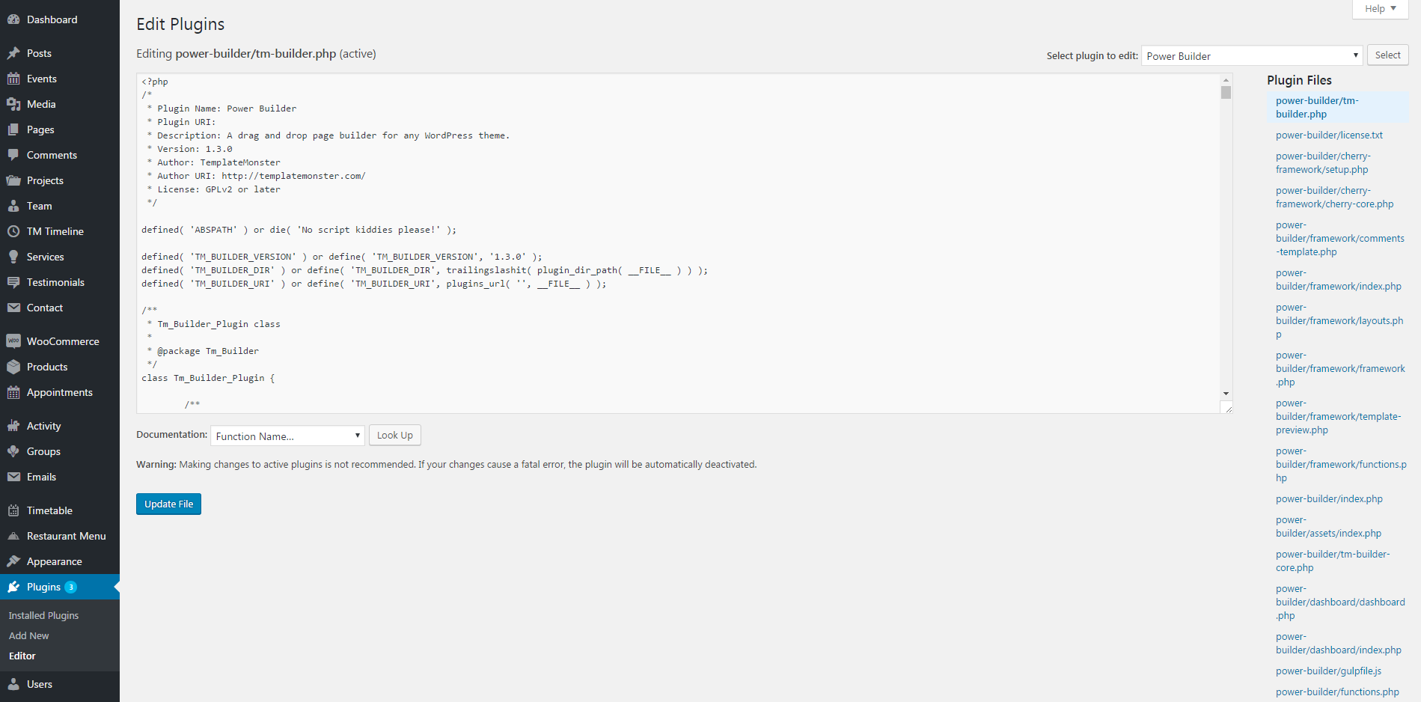1421x702 pixels.
Task: Click the Comments speech bubble icon
Action: [13, 155]
